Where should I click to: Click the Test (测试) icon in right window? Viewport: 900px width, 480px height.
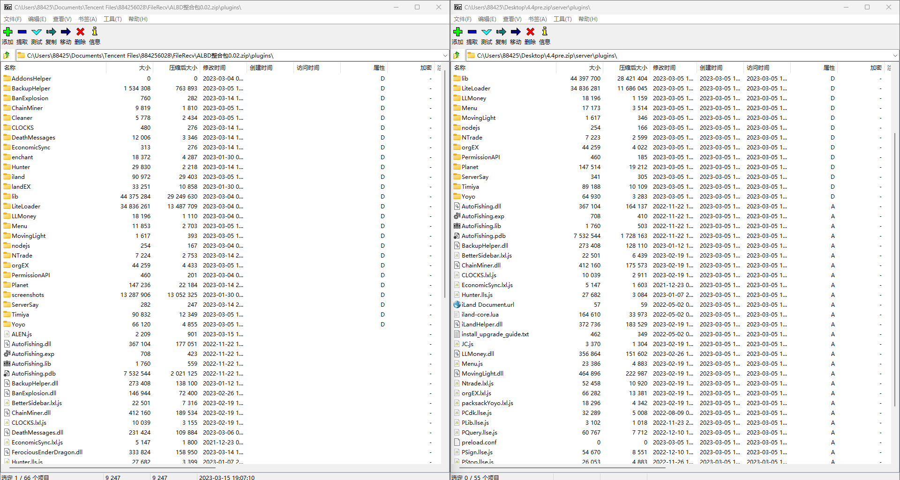[487, 32]
